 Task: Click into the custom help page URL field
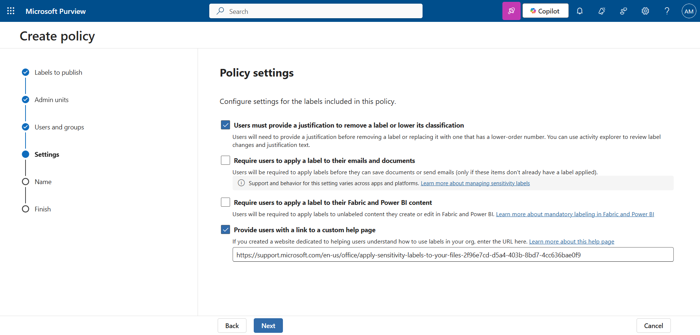tap(452, 255)
